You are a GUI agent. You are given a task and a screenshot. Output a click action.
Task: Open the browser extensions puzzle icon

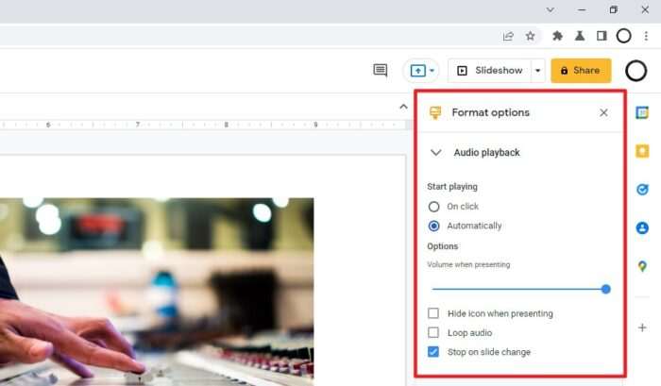point(557,36)
